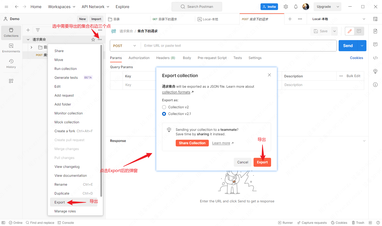Open tab options three-dot menu
The image size is (382, 226).
coord(300,19)
